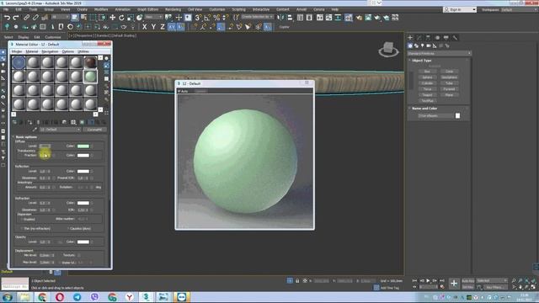Open the Material Editor Navigation menu
This screenshot has height=303, width=539.
pyautogui.click(x=50, y=51)
